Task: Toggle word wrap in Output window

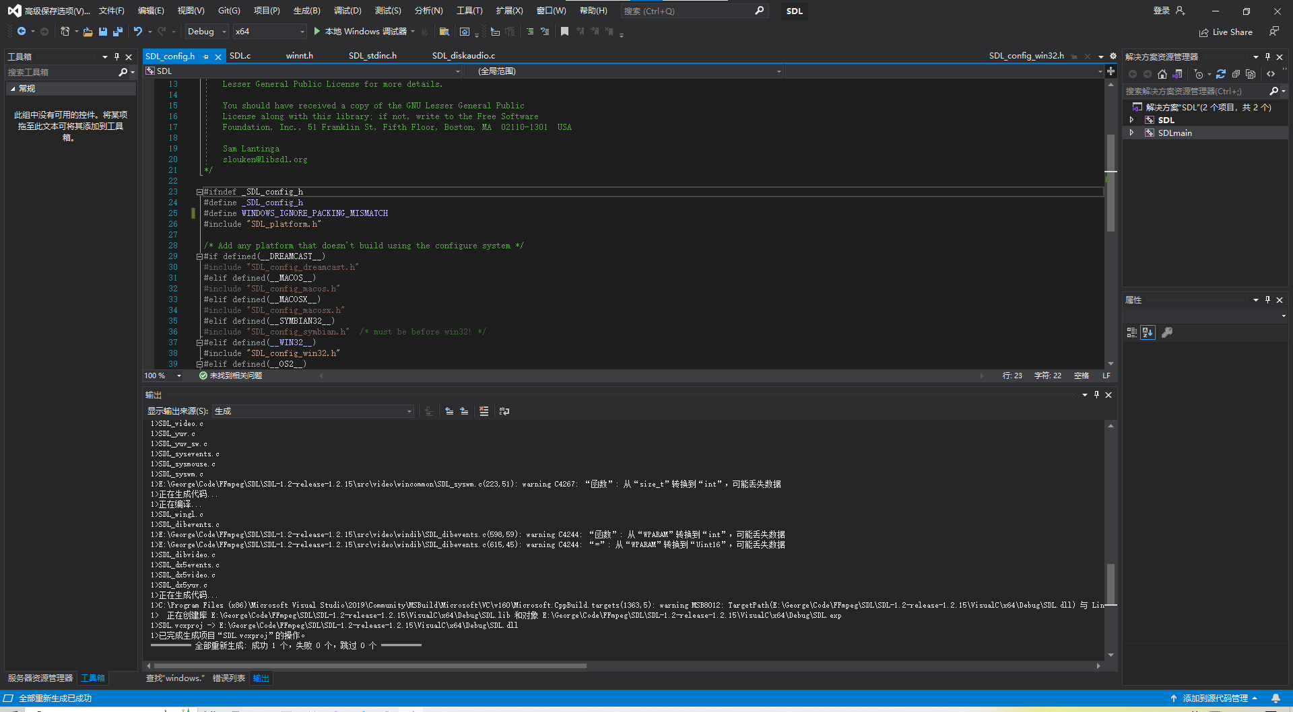Action: (504, 411)
